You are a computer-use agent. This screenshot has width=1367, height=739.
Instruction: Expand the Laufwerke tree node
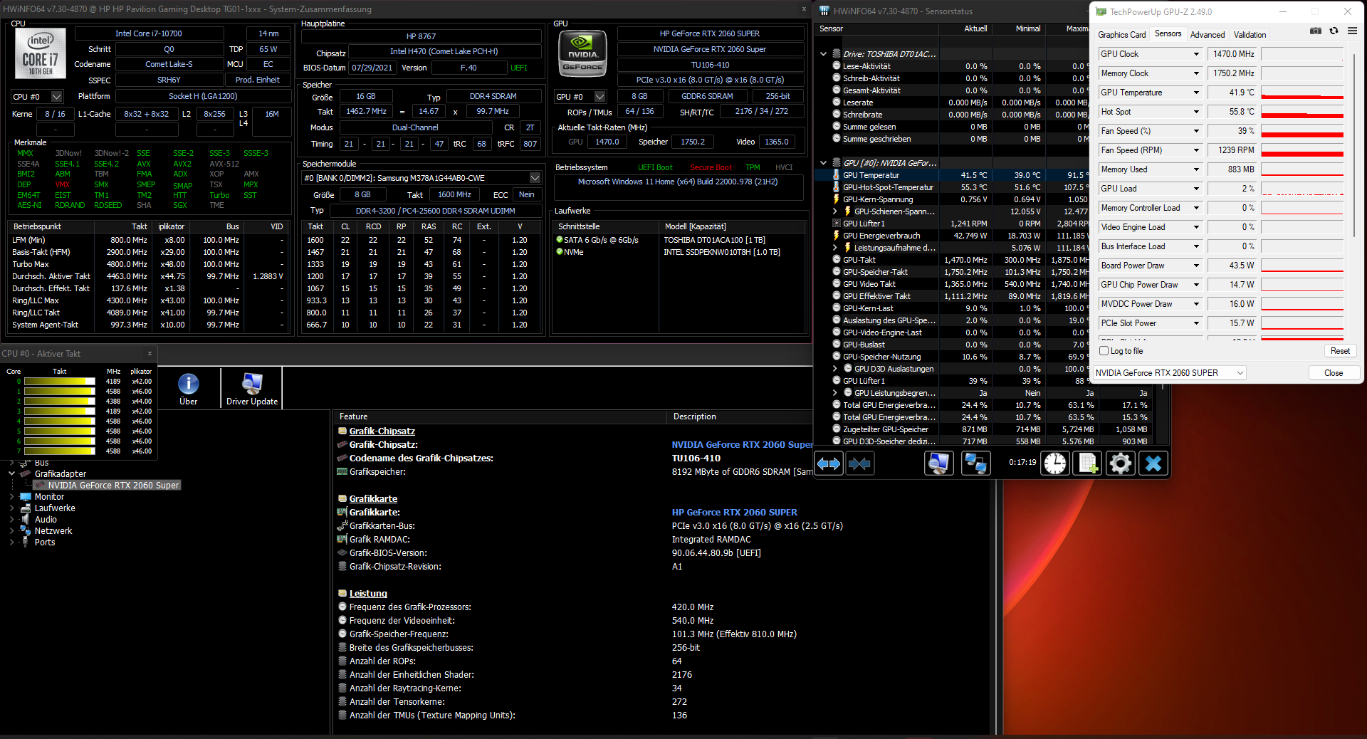(x=11, y=508)
